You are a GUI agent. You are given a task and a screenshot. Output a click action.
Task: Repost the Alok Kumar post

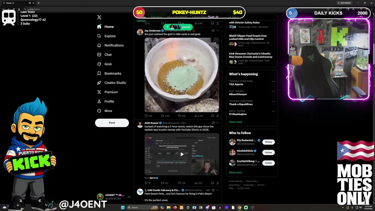point(165,183)
